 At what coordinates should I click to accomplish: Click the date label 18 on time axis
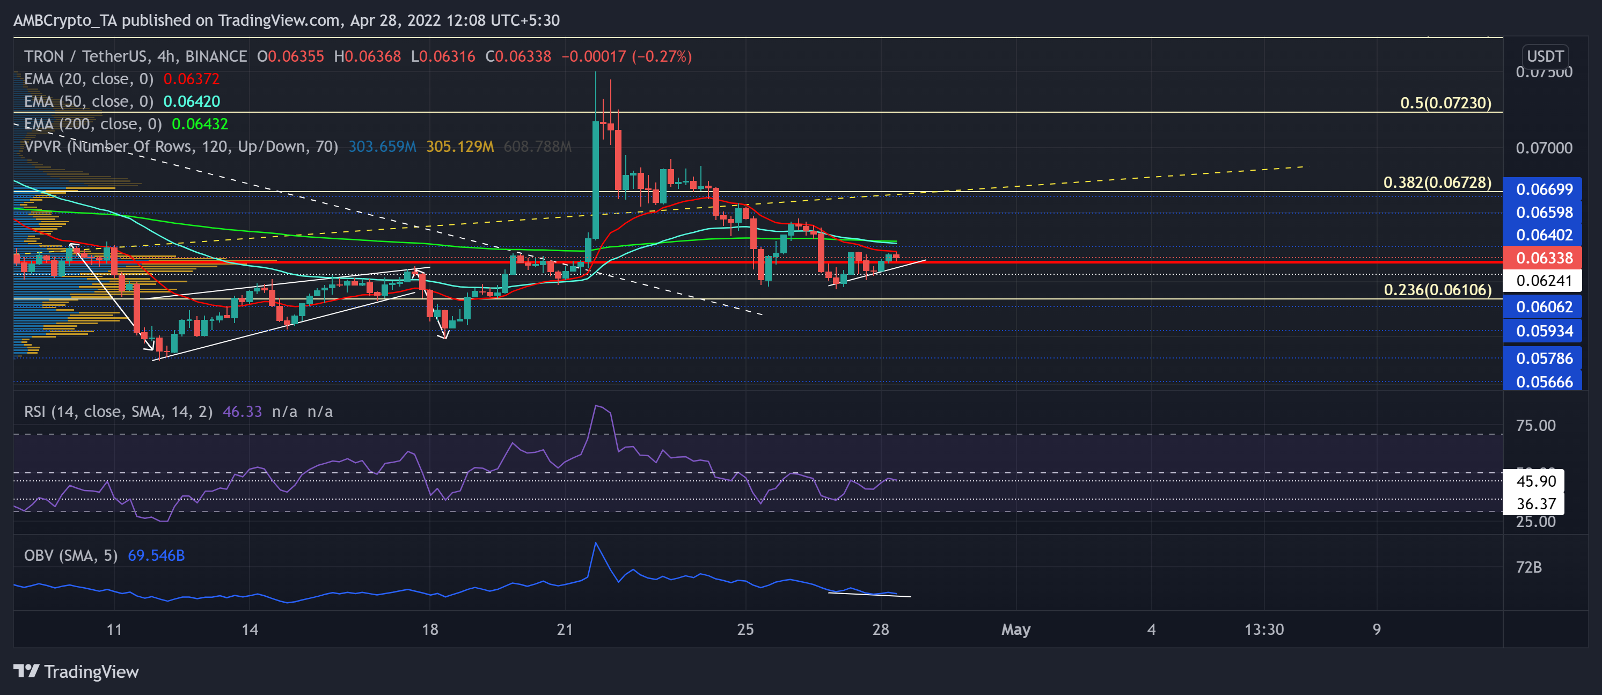430,629
